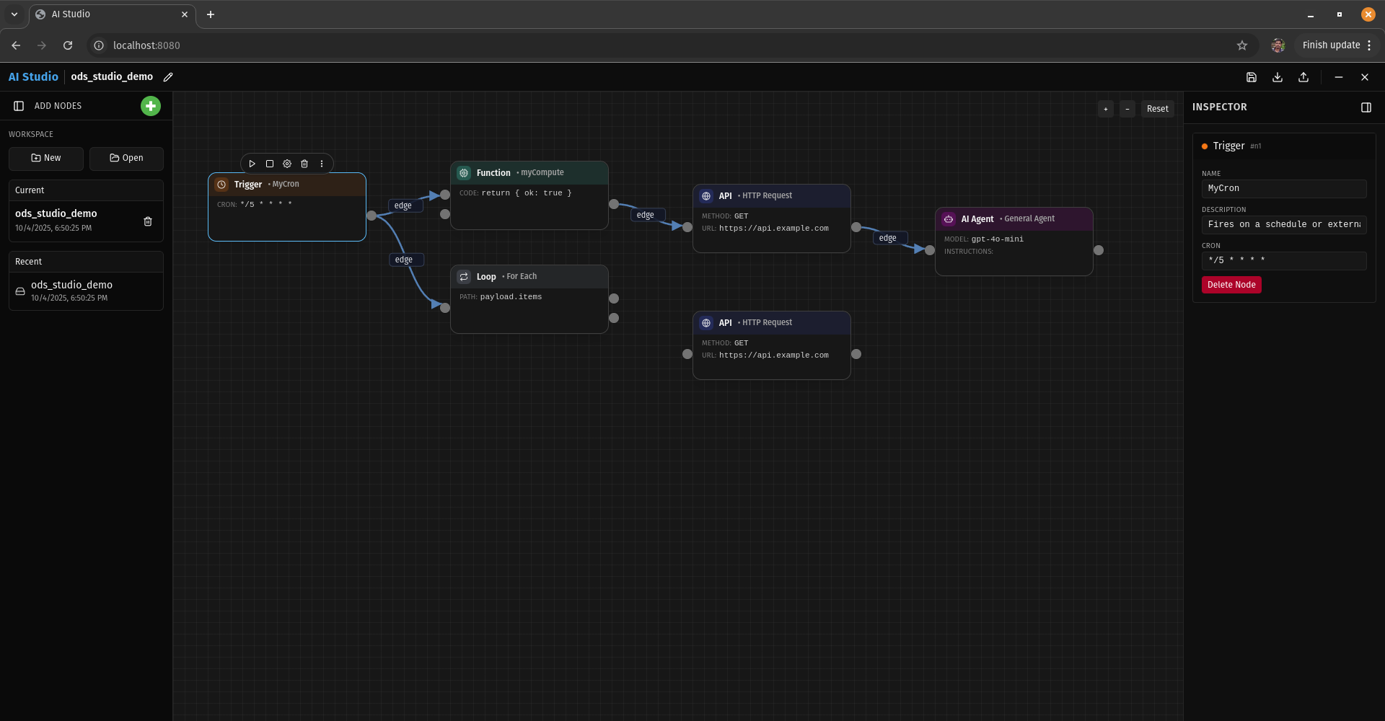1385x721 pixels.
Task: Open node settings gear in node toolbar
Action: click(287, 164)
